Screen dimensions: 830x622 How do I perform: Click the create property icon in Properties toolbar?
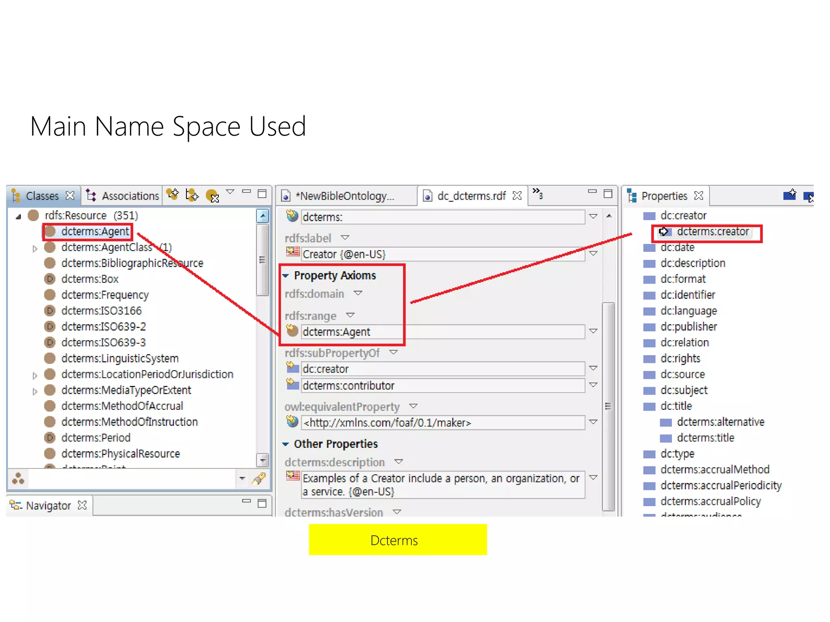(789, 195)
